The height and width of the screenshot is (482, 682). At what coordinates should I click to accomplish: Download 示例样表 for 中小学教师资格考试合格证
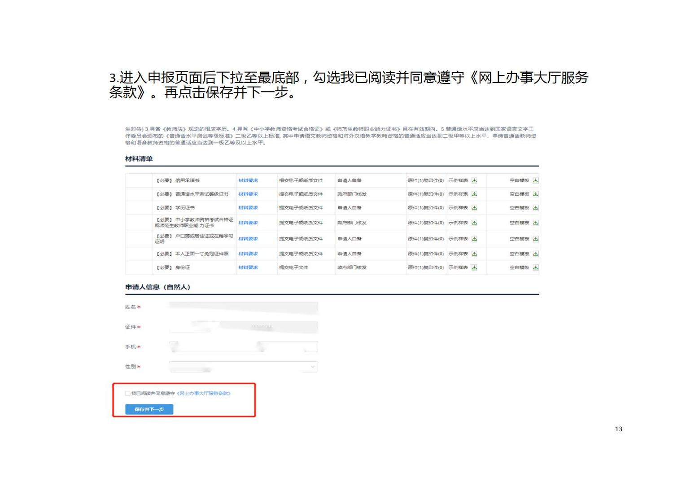(474, 223)
